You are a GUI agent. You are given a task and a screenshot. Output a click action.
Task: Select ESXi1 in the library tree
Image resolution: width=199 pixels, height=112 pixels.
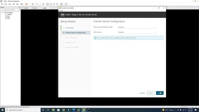(8, 16)
